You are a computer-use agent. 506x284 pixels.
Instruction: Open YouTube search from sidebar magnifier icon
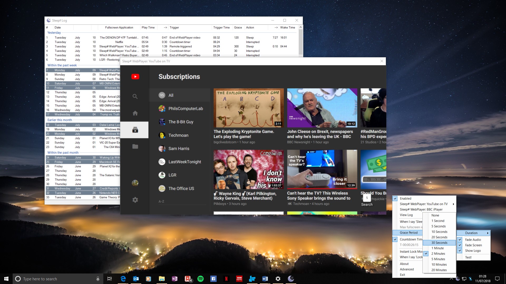coord(135,97)
